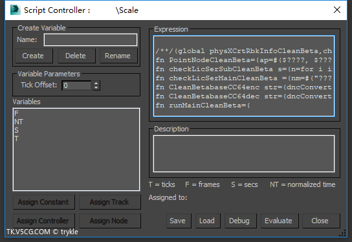The image size is (352, 242).
Task: Increase Tick Offset with the up spinner arrow
Action: (x=96, y=83)
